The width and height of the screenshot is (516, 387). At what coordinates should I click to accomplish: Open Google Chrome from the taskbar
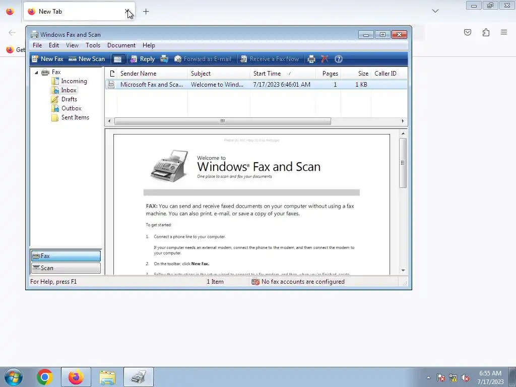coord(45,377)
